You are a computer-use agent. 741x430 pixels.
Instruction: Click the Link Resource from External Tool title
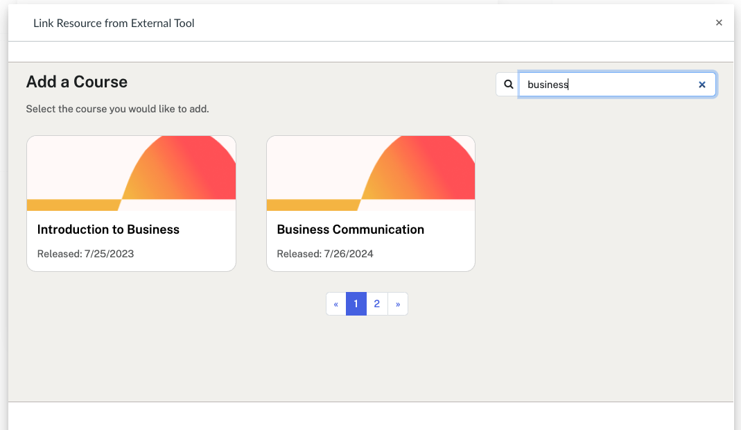pyautogui.click(x=114, y=24)
